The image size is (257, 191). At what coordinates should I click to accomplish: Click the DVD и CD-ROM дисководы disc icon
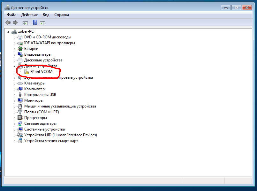(20, 37)
